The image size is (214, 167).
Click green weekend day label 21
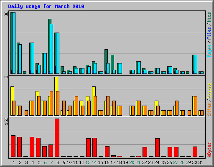pyautogui.click(x=138, y=162)
